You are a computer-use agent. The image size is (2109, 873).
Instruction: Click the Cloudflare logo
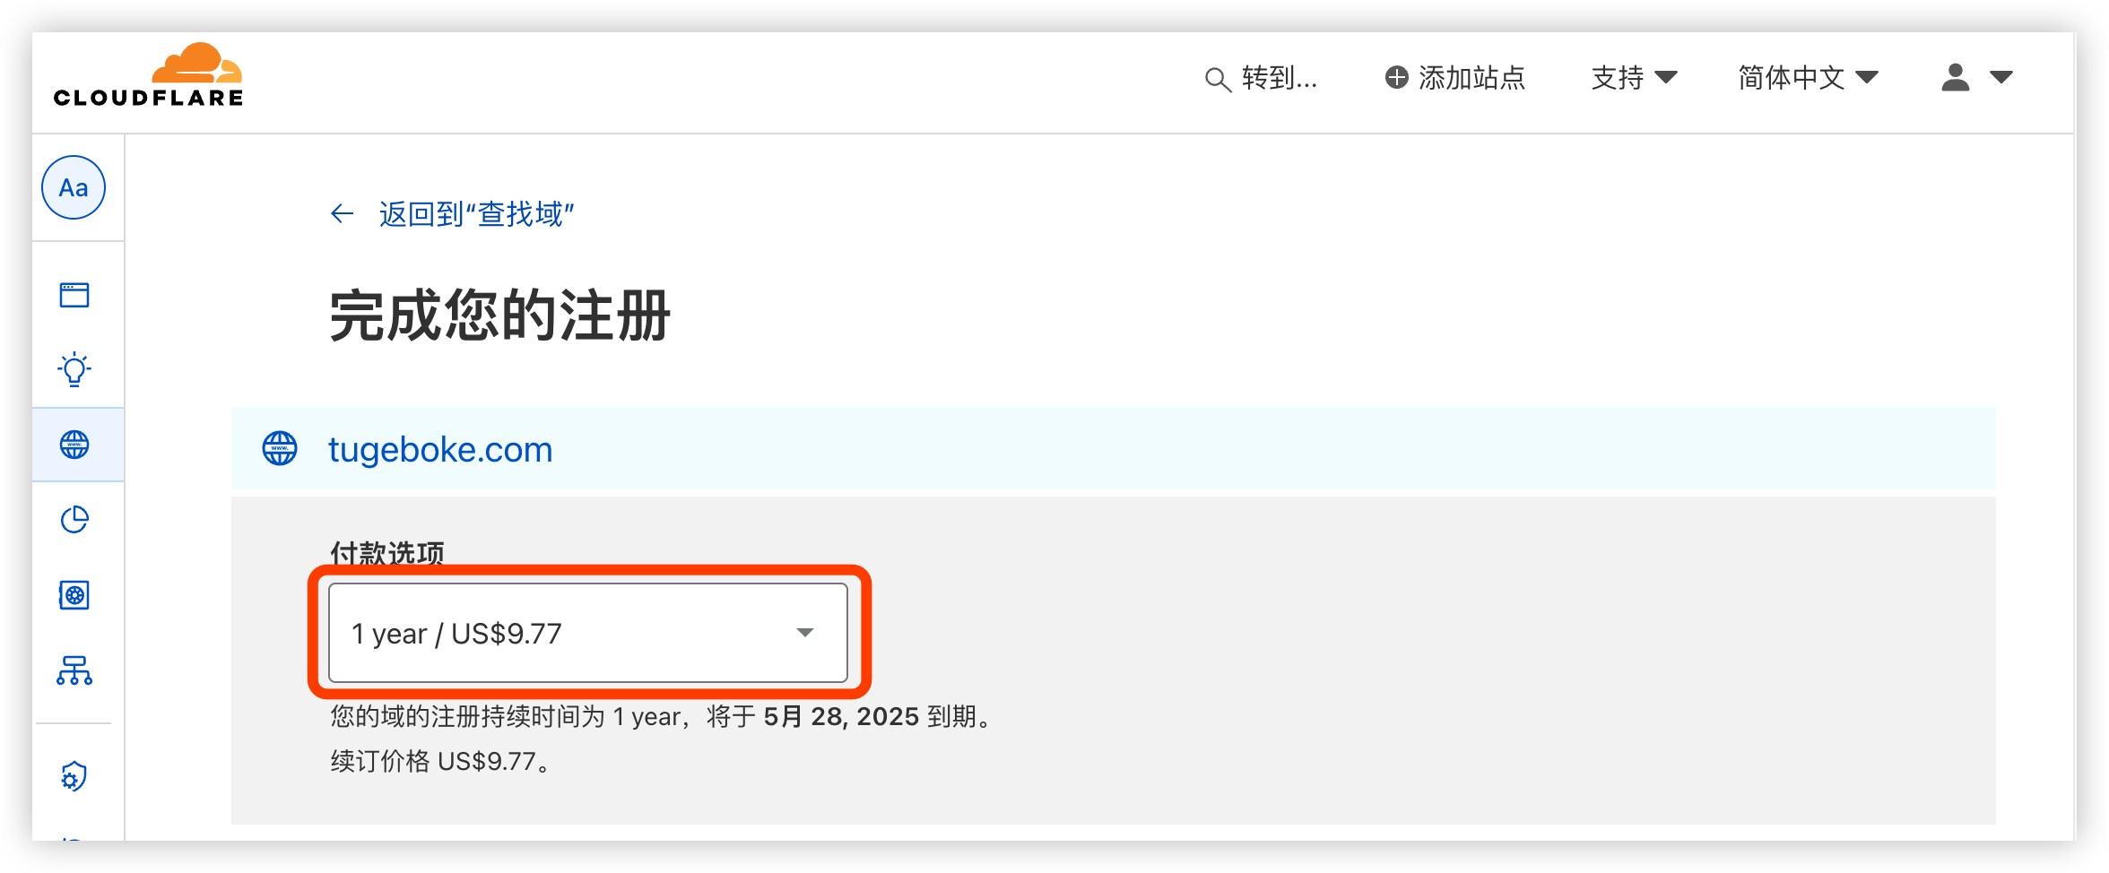pyautogui.click(x=148, y=75)
